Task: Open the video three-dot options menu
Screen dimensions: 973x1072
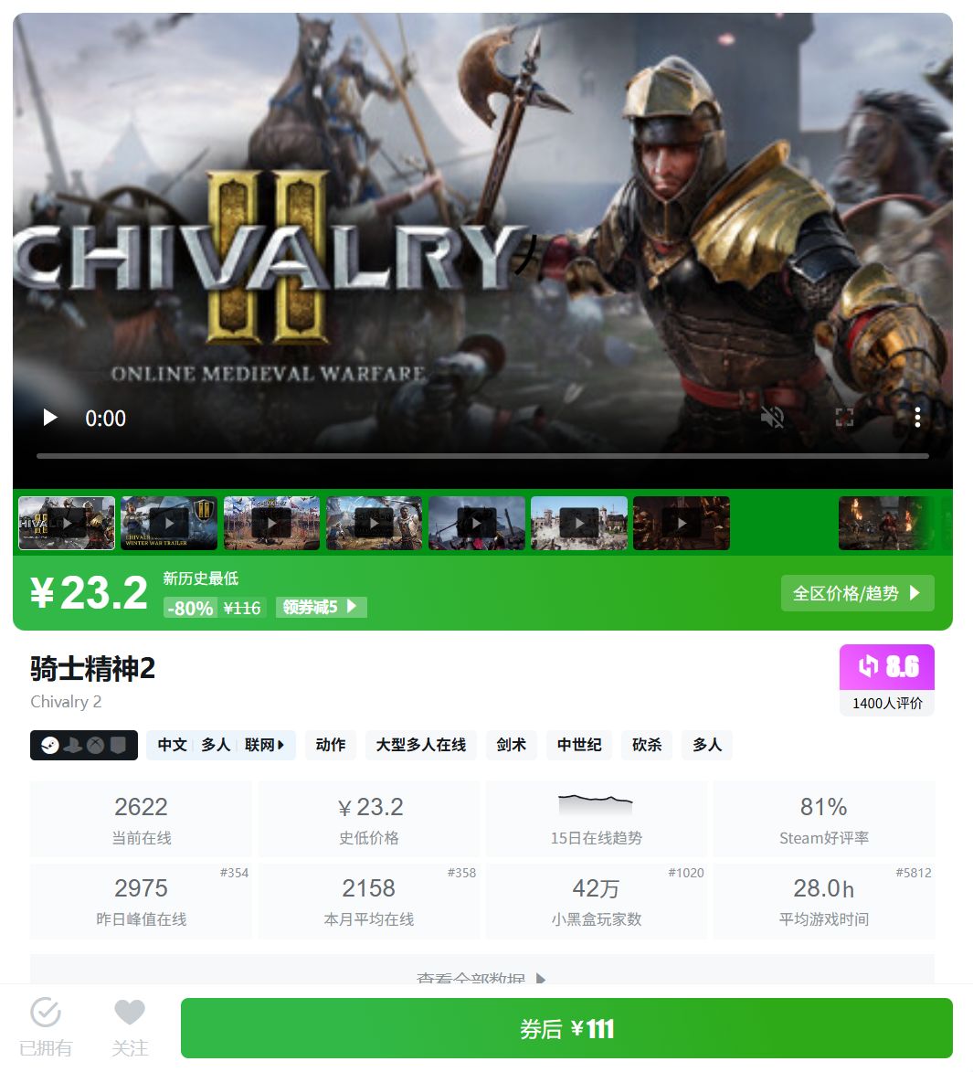Action: [x=917, y=417]
